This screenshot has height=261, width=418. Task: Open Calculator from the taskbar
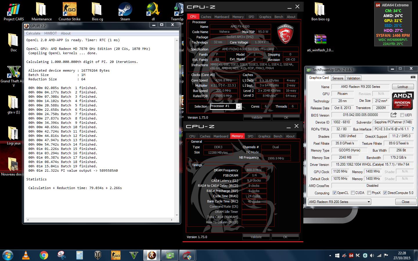80,255
